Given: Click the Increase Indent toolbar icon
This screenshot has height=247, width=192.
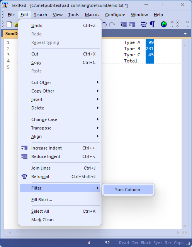Looking at the screenshot, I should (x=132, y=24).
